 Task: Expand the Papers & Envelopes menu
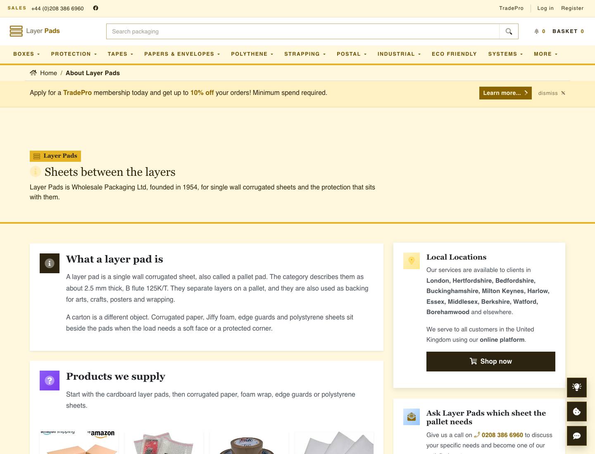point(182,54)
